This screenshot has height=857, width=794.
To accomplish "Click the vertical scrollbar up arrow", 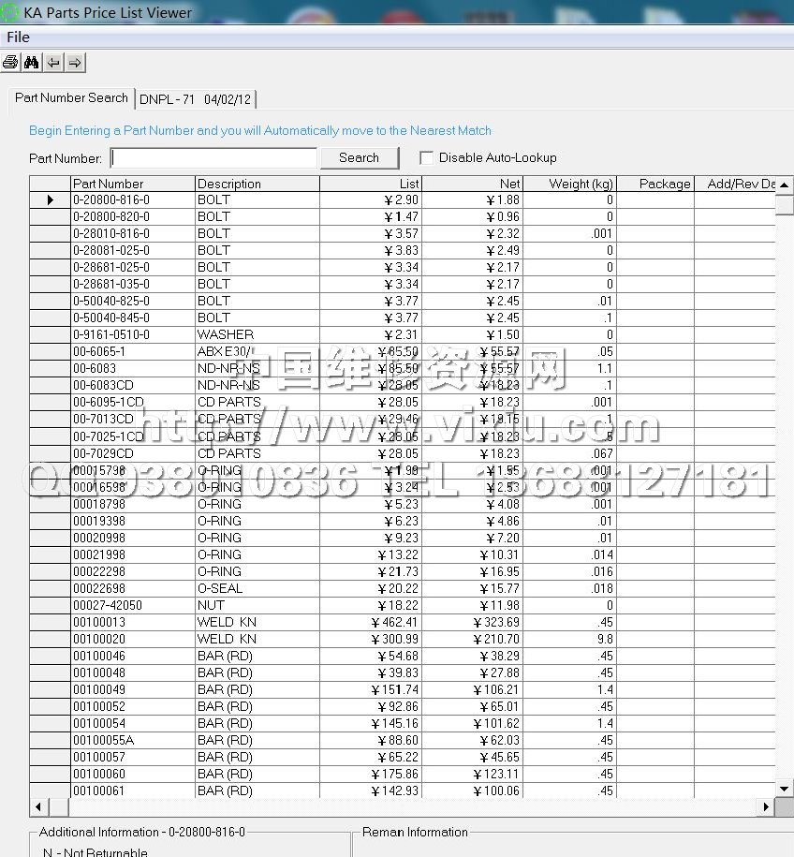I will [x=785, y=185].
